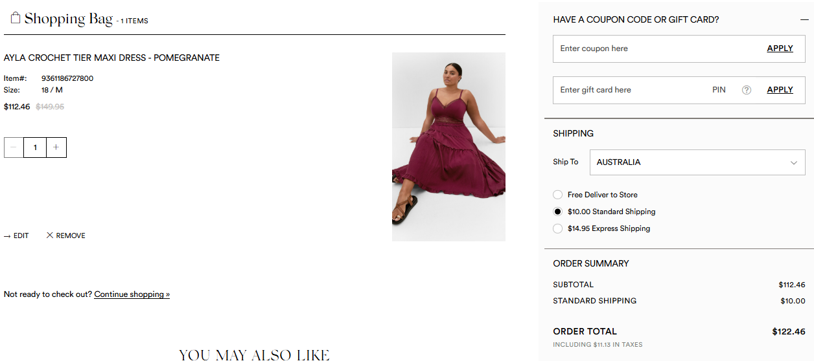Viewport: 814px width, 361px height.
Task: Apply the coupon code
Action: 780,49
